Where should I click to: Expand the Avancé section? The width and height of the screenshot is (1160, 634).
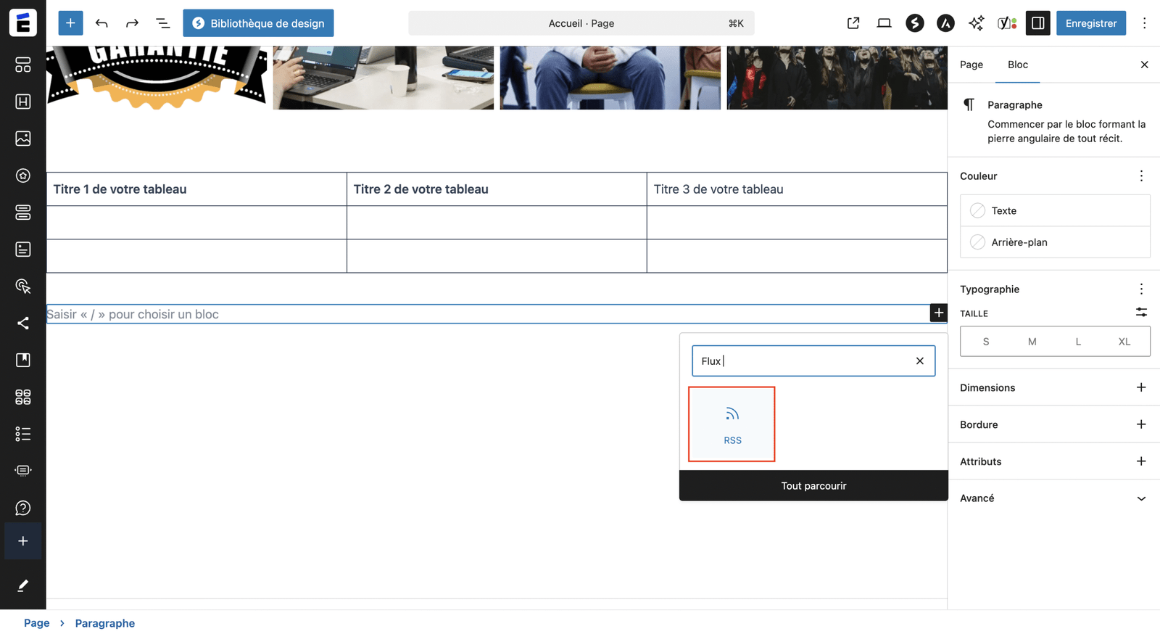[1140, 498]
